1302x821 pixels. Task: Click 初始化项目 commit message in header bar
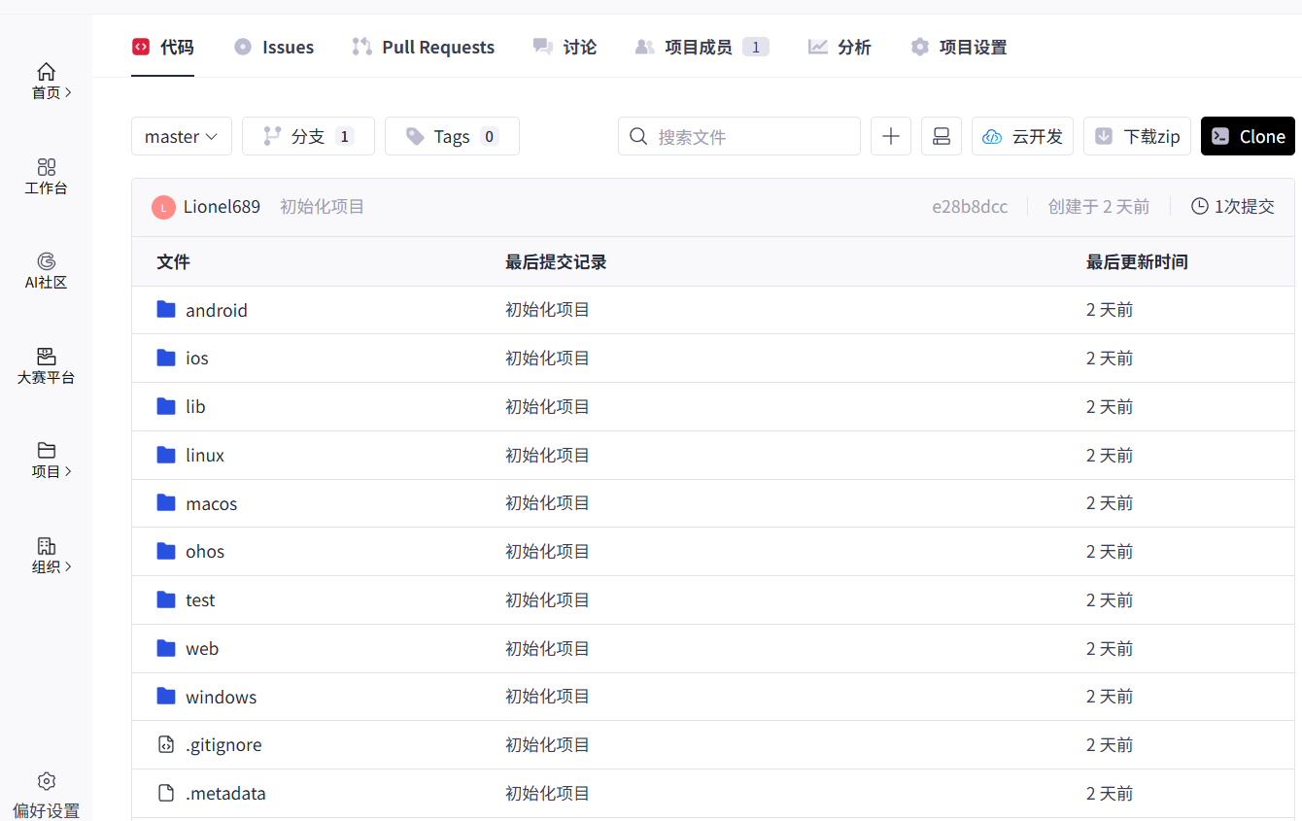coord(323,206)
